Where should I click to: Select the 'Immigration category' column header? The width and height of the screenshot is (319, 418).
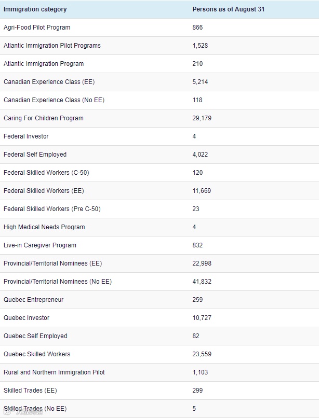(x=35, y=9)
